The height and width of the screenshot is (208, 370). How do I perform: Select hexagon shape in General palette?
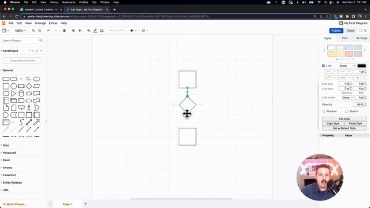pos(6,94)
